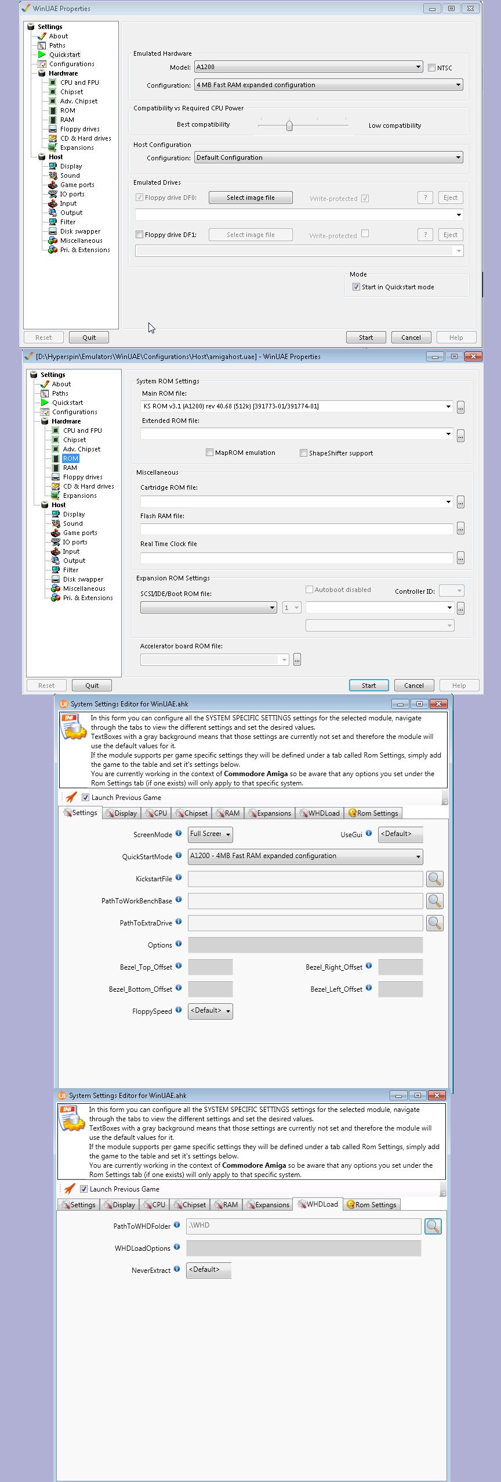Screen dimensions: 501x1482
Task: Open Pri. & Extensions in second window
Action: tap(88, 598)
